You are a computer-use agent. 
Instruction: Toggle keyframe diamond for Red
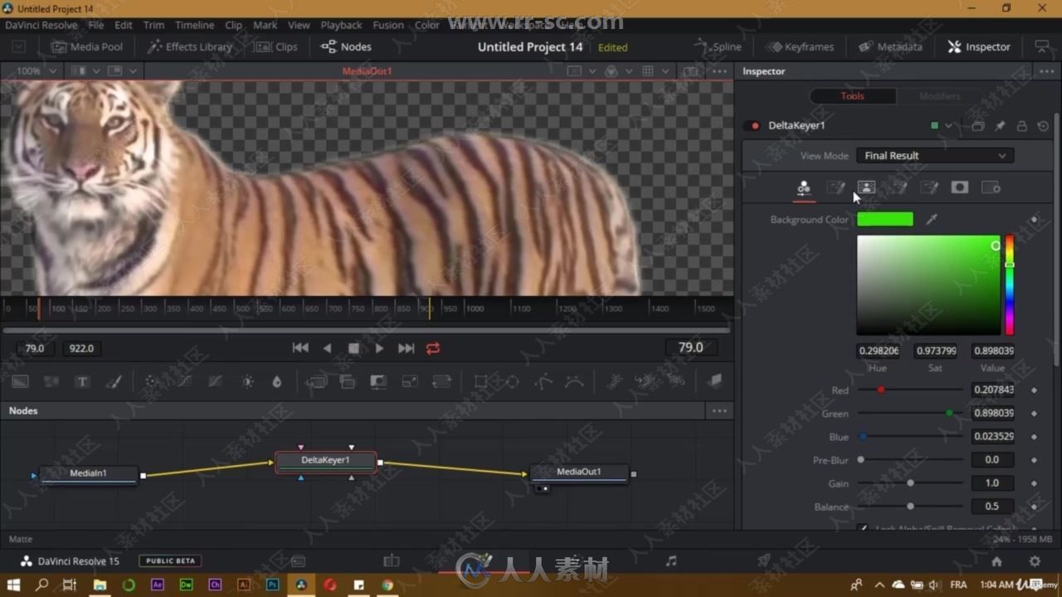point(1034,390)
